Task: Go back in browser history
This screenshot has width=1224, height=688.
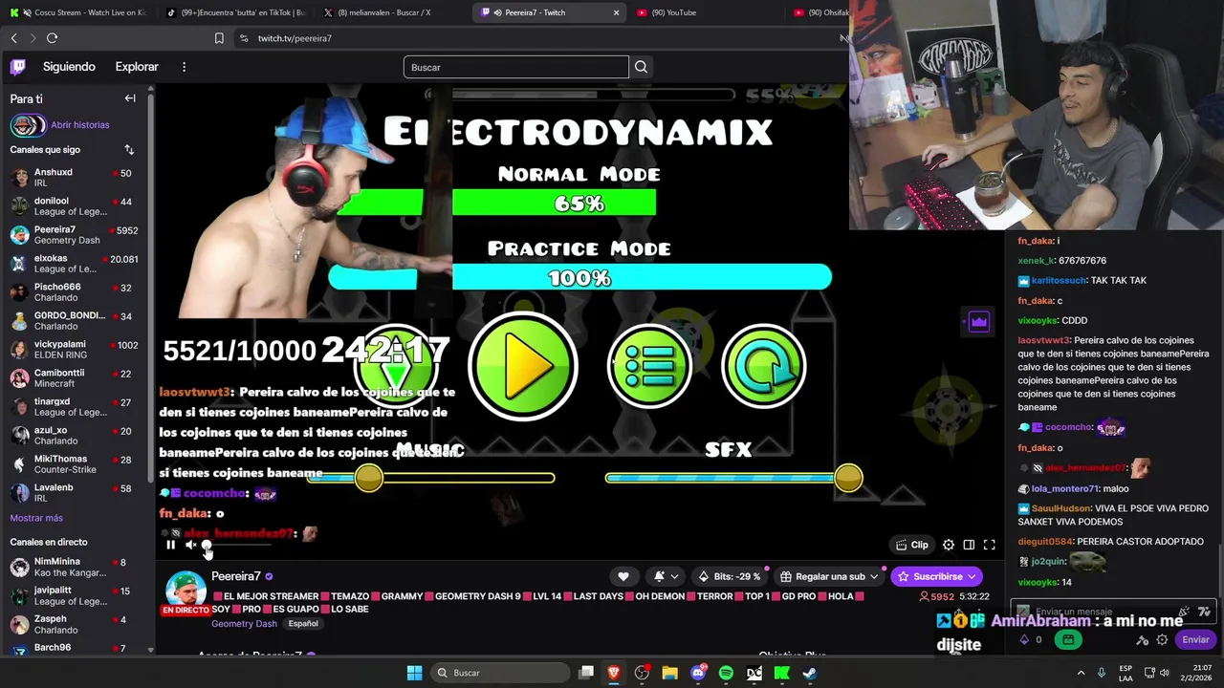Action: click(x=13, y=38)
